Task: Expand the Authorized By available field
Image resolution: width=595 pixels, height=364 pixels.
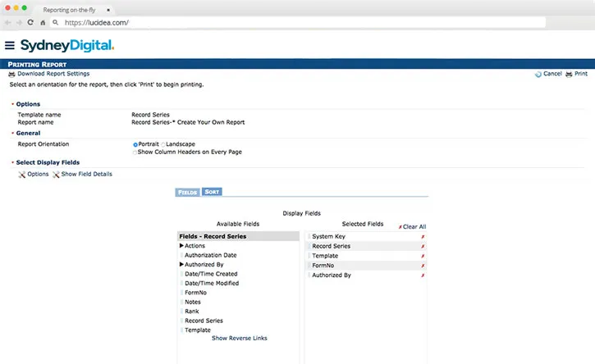Action: (x=181, y=264)
